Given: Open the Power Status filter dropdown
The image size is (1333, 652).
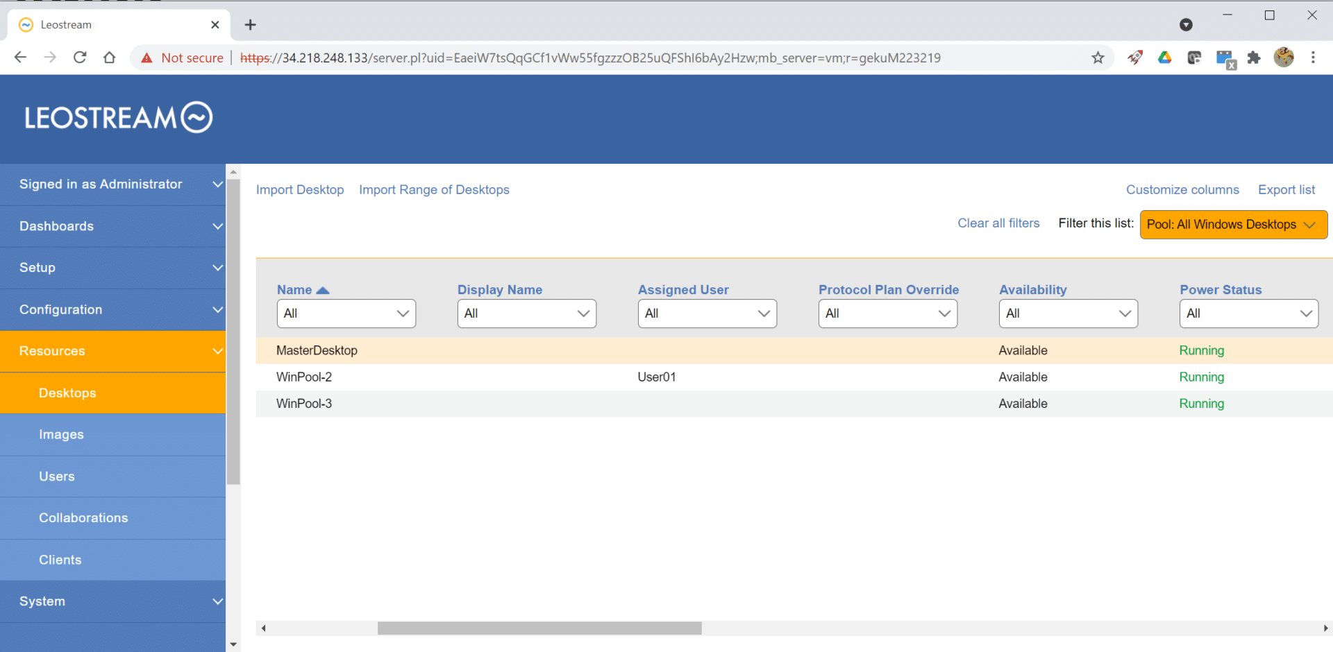Looking at the screenshot, I should point(1248,314).
